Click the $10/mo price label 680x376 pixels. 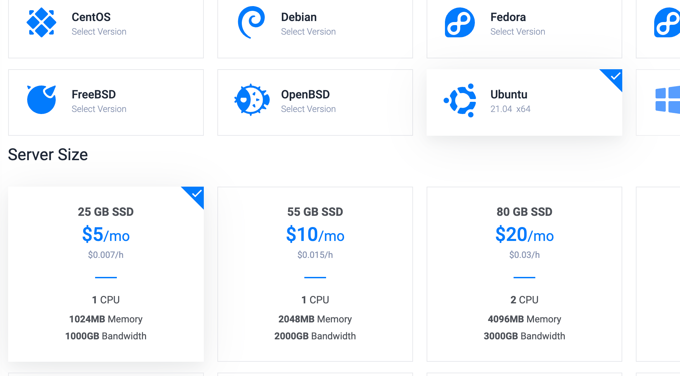pyautogui.click(x=315, y=234)
